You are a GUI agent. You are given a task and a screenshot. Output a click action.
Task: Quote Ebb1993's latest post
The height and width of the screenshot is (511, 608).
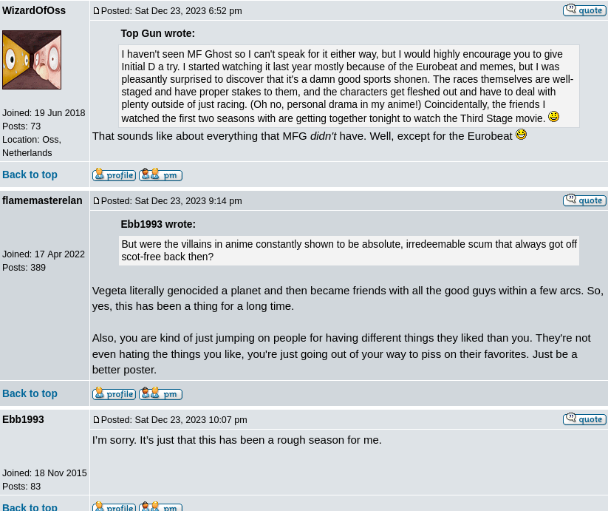(x=584, y=419)
